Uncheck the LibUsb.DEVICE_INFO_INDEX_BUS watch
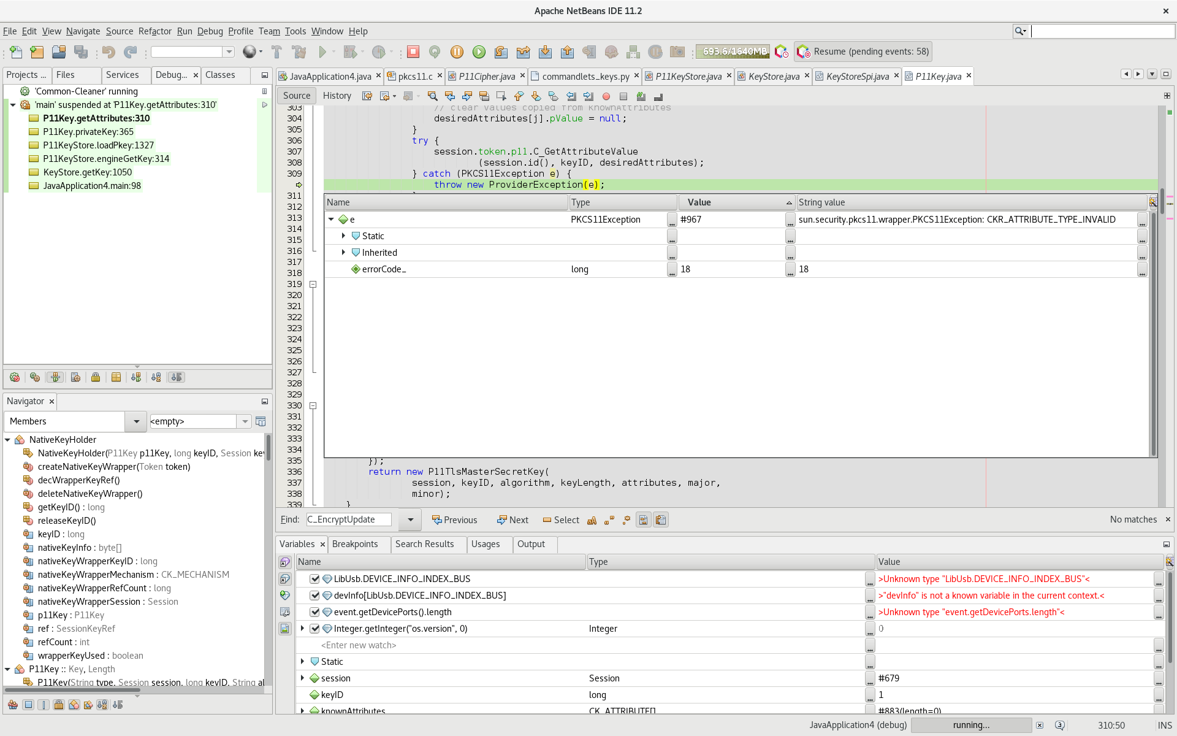 [x=314, y=578]
